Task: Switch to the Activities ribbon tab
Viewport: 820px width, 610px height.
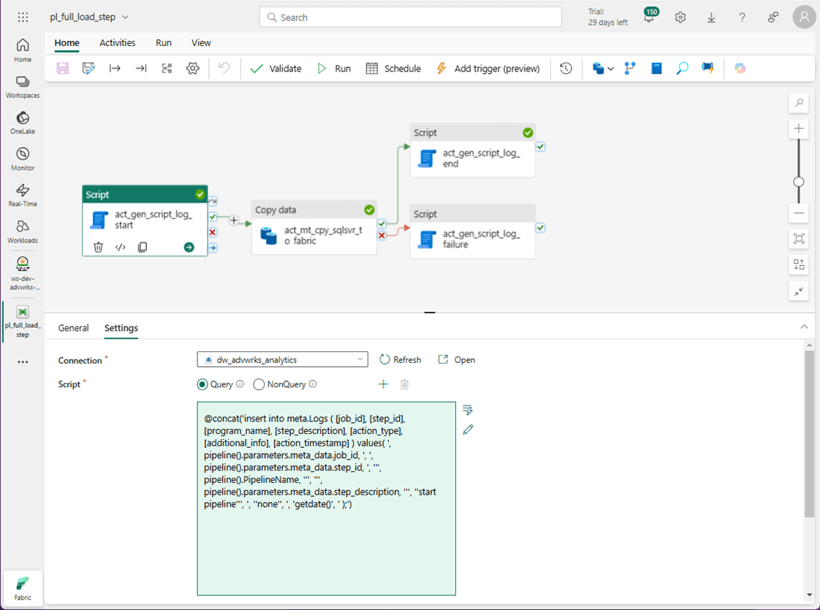Action: (x=117, y=43)
